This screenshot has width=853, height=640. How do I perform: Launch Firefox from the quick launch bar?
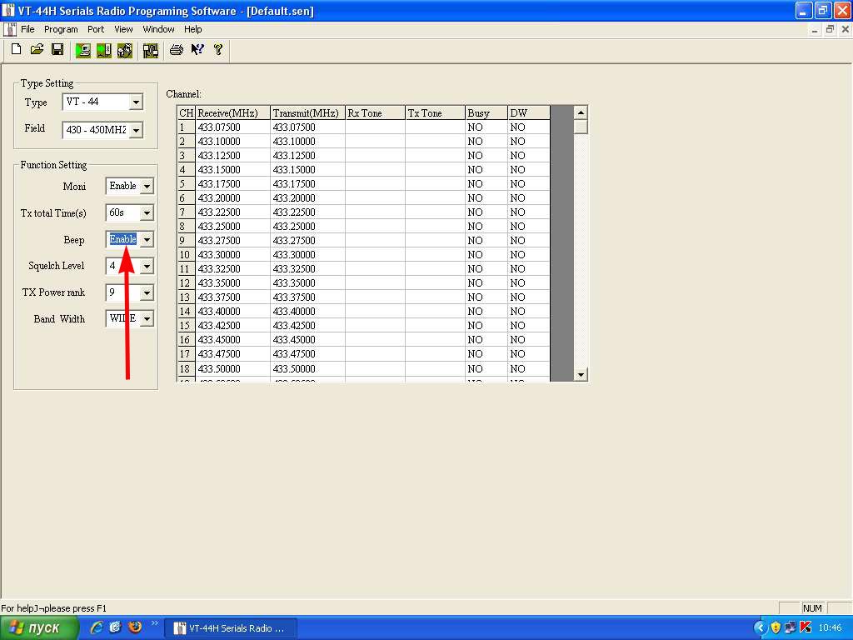(135, 627)
